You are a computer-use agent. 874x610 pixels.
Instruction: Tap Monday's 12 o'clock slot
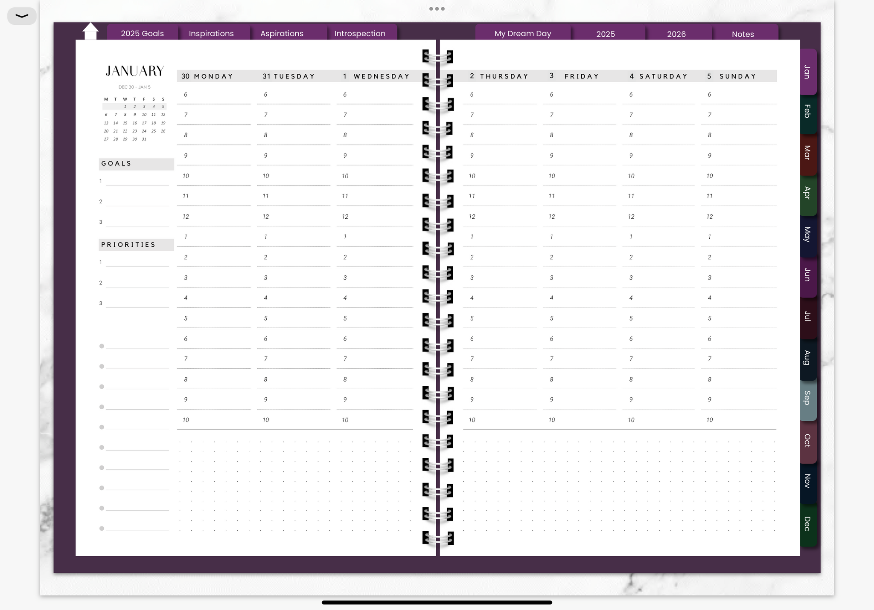tap(214, 217)
